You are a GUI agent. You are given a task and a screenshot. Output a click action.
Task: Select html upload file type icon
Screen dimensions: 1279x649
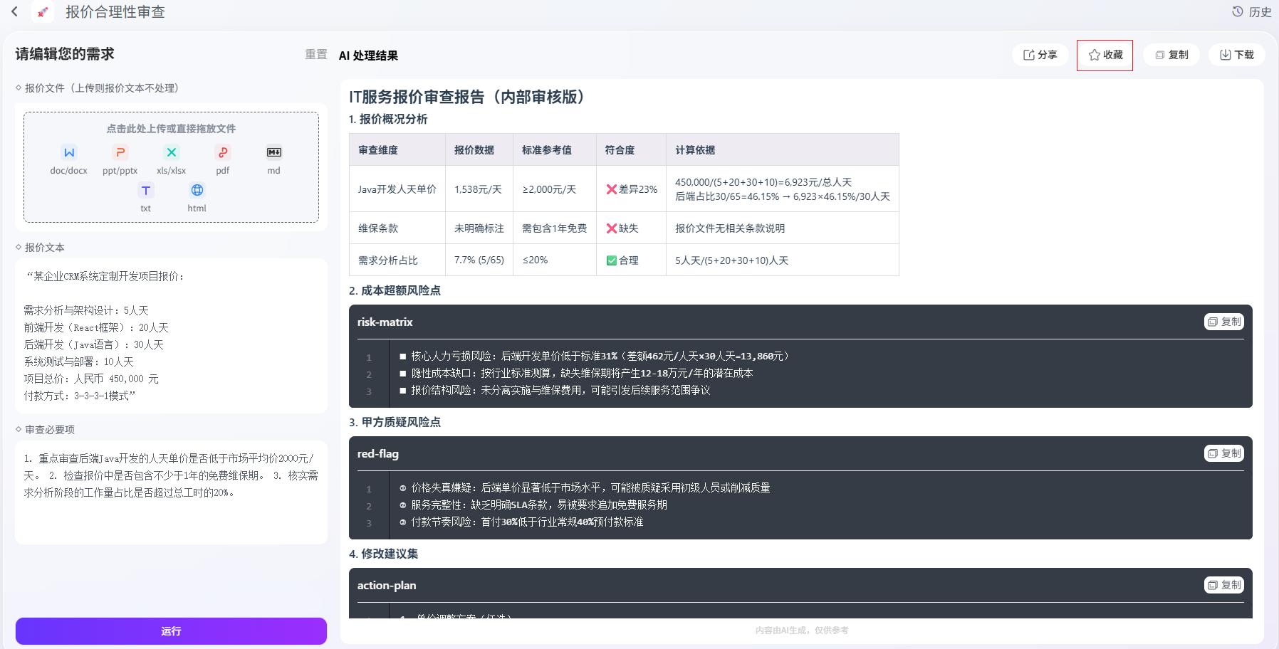(197, 190)
